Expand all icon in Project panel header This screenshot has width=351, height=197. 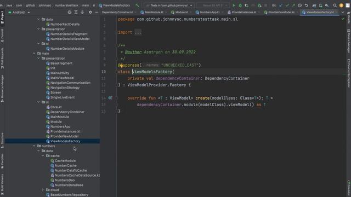coord(76,12)
